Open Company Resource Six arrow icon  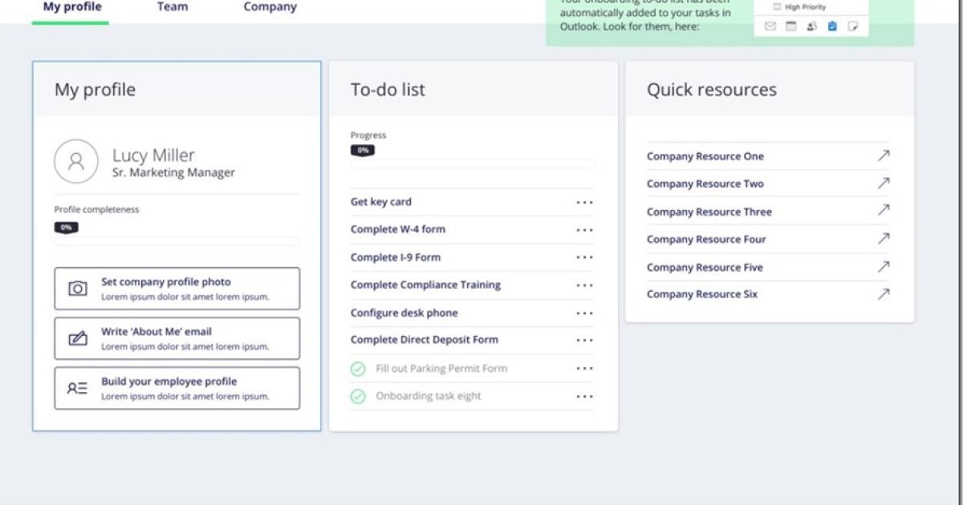883,294
